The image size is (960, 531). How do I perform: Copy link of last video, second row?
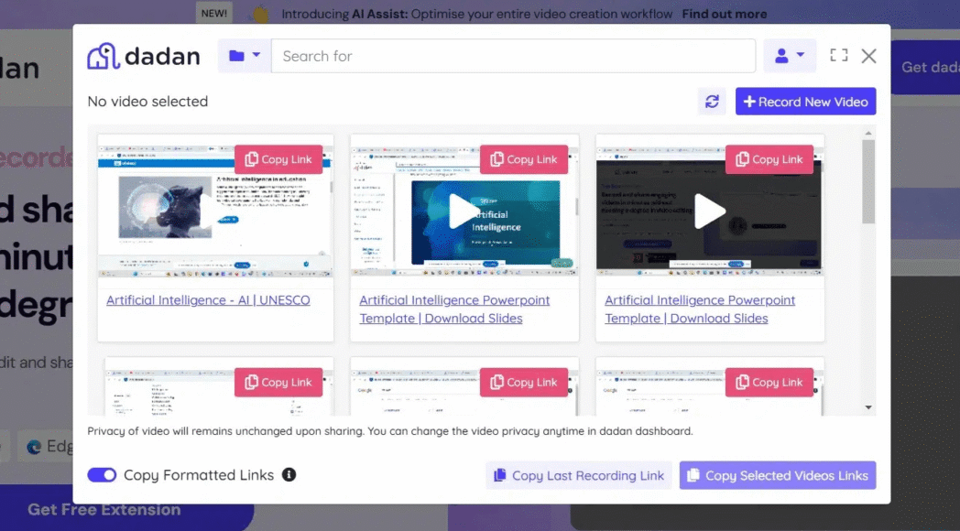[769, 383]
